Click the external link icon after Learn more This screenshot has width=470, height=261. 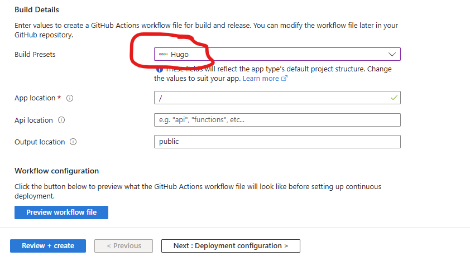(x=284, y=79)
